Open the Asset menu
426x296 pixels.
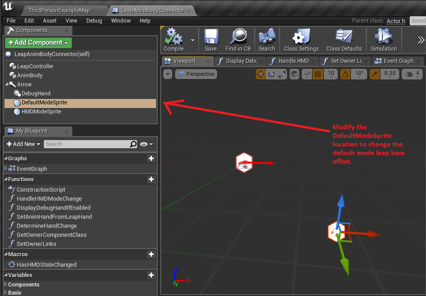point(50,21)
